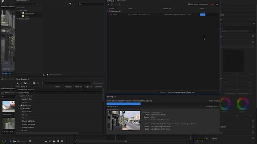The width and height of the screenshot is (257, 144).
Task: Expand the Favorites group
Action: coord(17,8)
